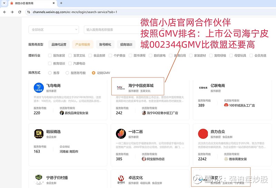Click the 卓远文化 red W logo
The image size is (276, 188).
click(121, 179)
